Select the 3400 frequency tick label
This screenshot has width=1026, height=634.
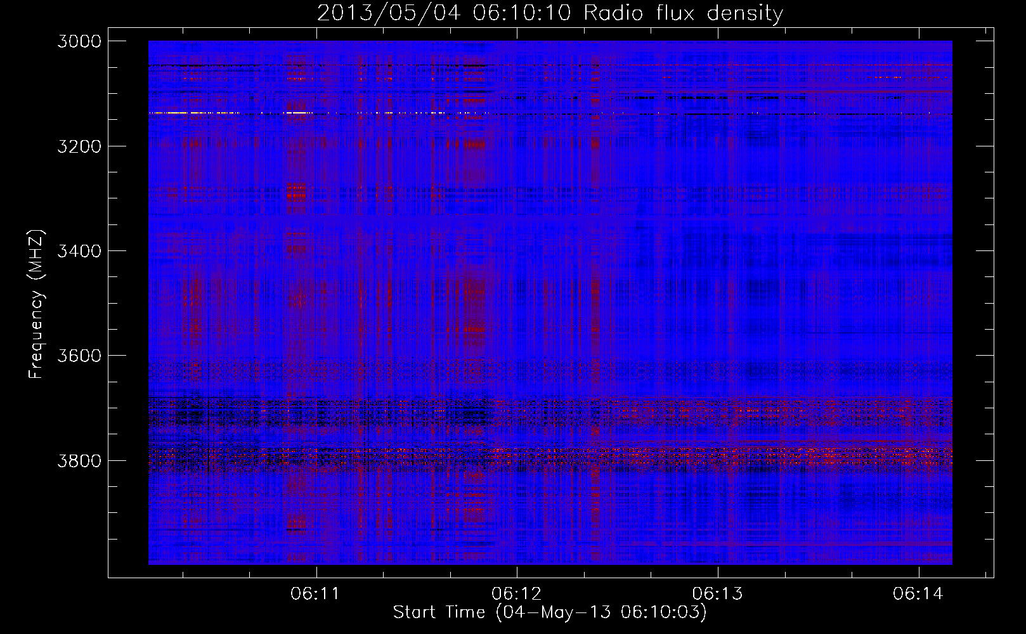tap(79, 251)
